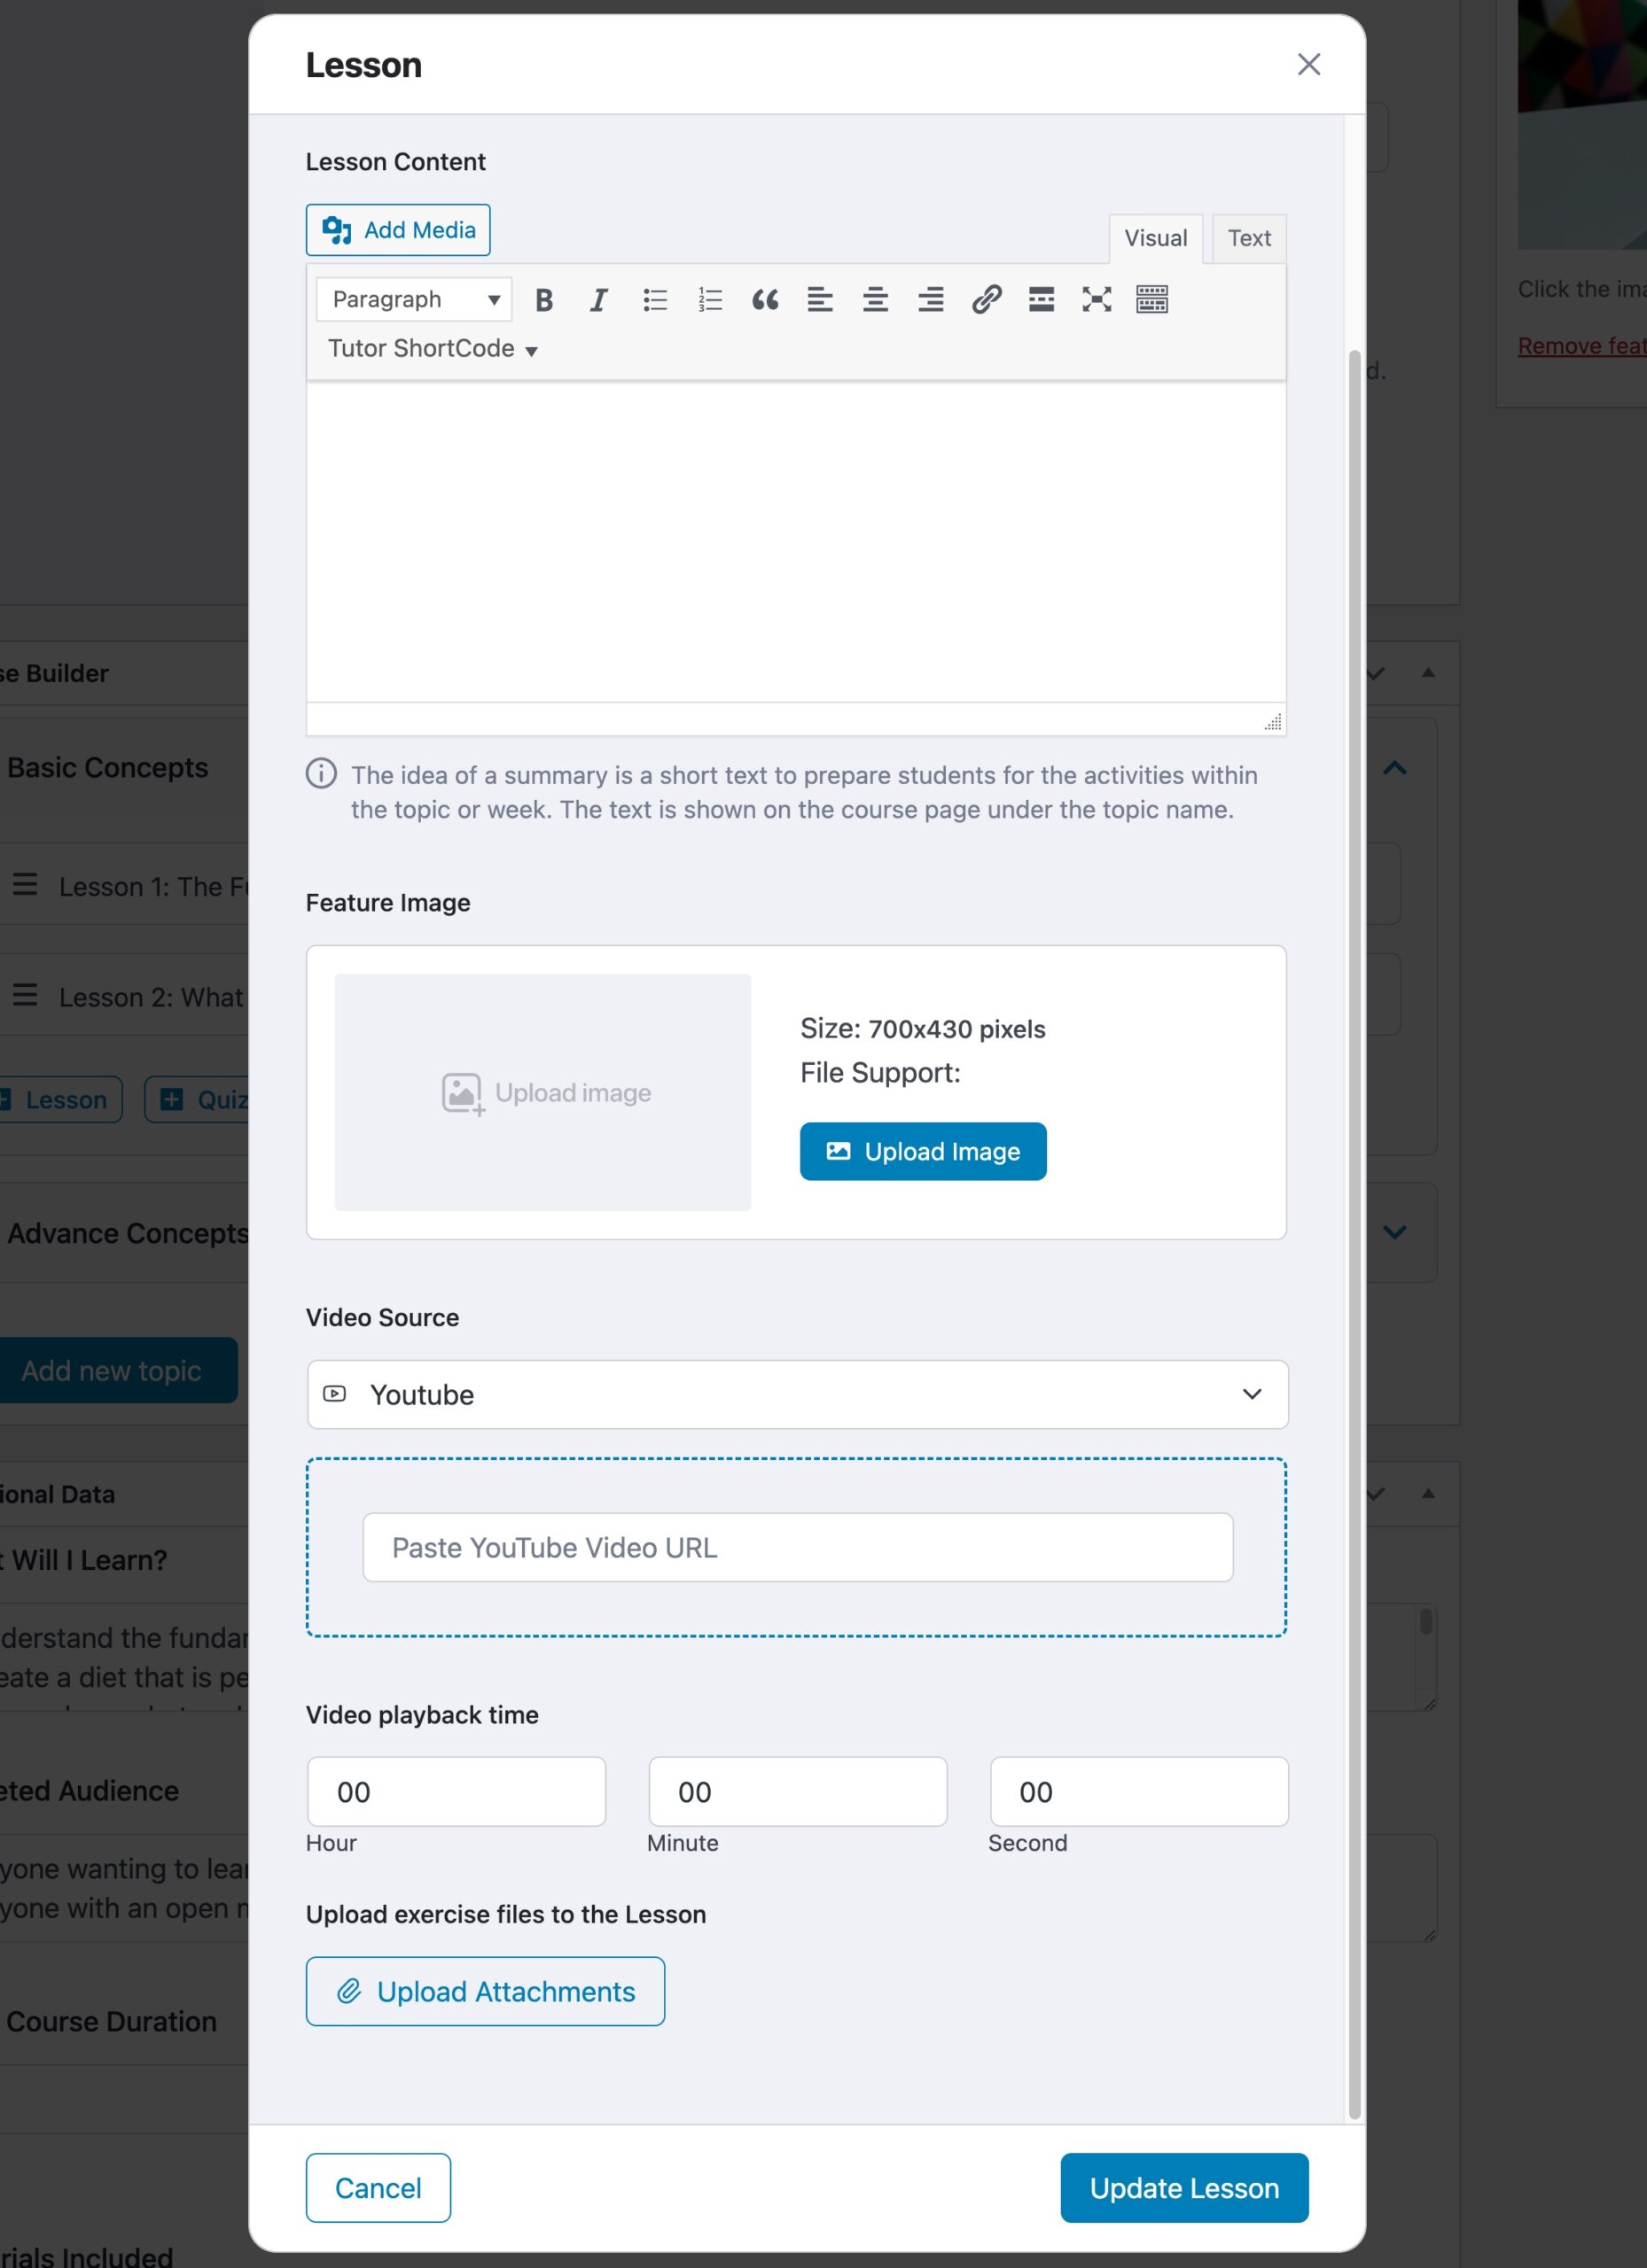This screenshot has width=1647, height=2268.
Task: Click the Minute playback input field
Action: tap(798, 1792)
